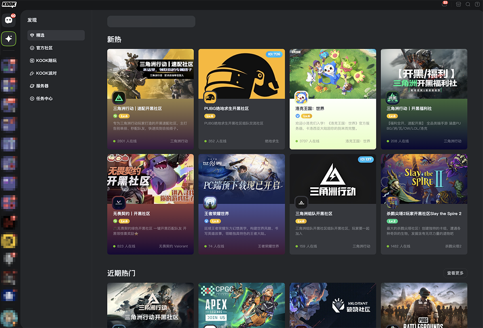Open the yellow server avatar in sidebar

coord(9,241)
